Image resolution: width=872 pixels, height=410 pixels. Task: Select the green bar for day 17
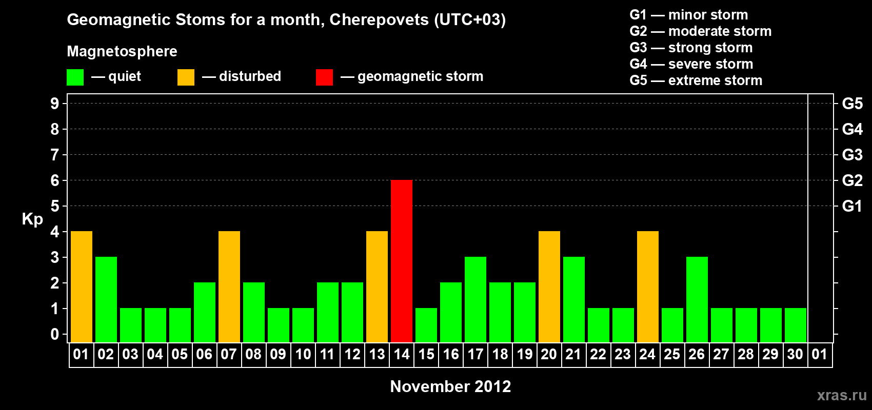[475, 299]
